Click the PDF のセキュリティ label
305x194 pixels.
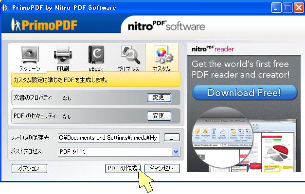[x=35, y=116]
